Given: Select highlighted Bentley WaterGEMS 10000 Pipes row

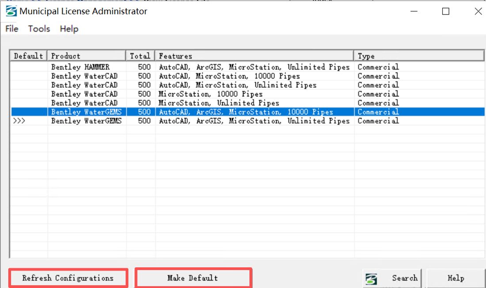Looking at the screenshot, I should tap(247, 112).
